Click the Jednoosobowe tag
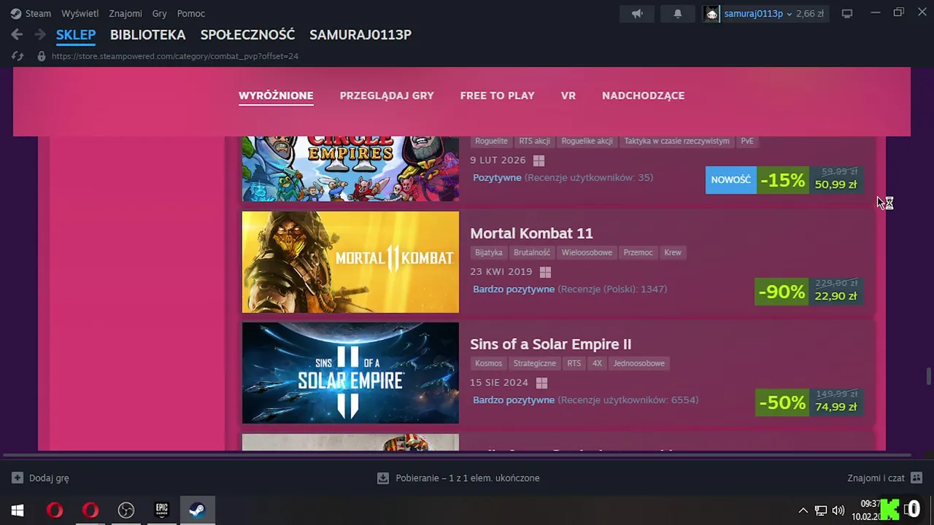 coord(639,363)
